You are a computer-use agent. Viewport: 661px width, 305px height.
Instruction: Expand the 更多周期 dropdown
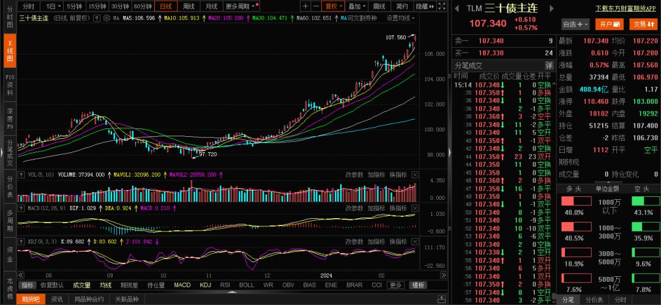(x=241, y=6)
